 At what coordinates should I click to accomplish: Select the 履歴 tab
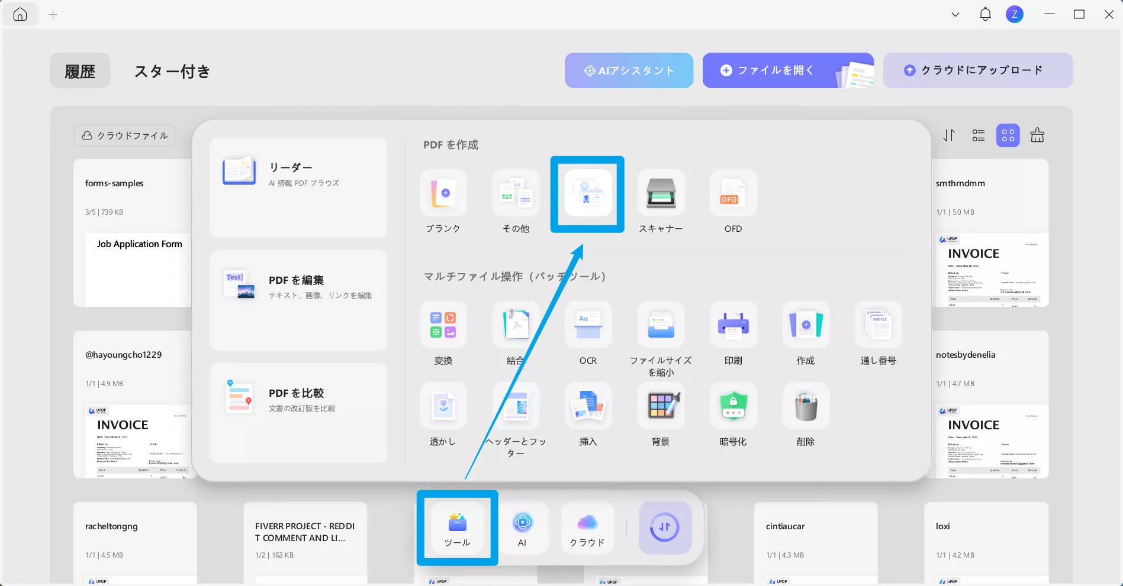pyautogui.click(x=80, y=70)
